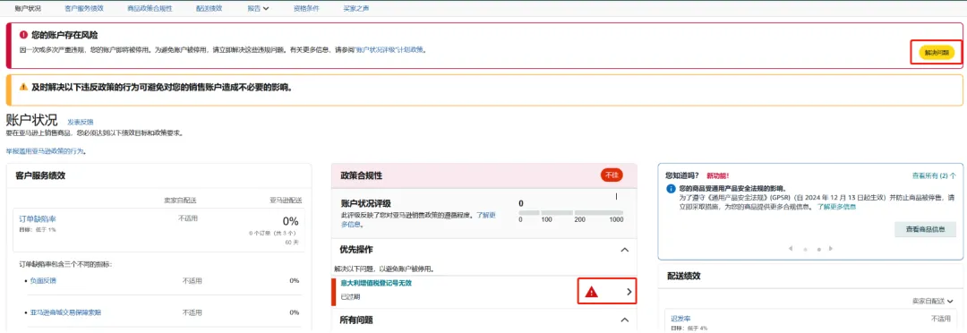Open the 举报滥用亚马逊政策的行为 link
967x333 pixels.
click(46, 150)
